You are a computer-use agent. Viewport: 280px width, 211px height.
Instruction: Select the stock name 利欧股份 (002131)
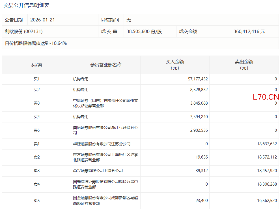(24, 32)
